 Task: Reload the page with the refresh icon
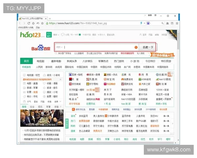[29, 23]
